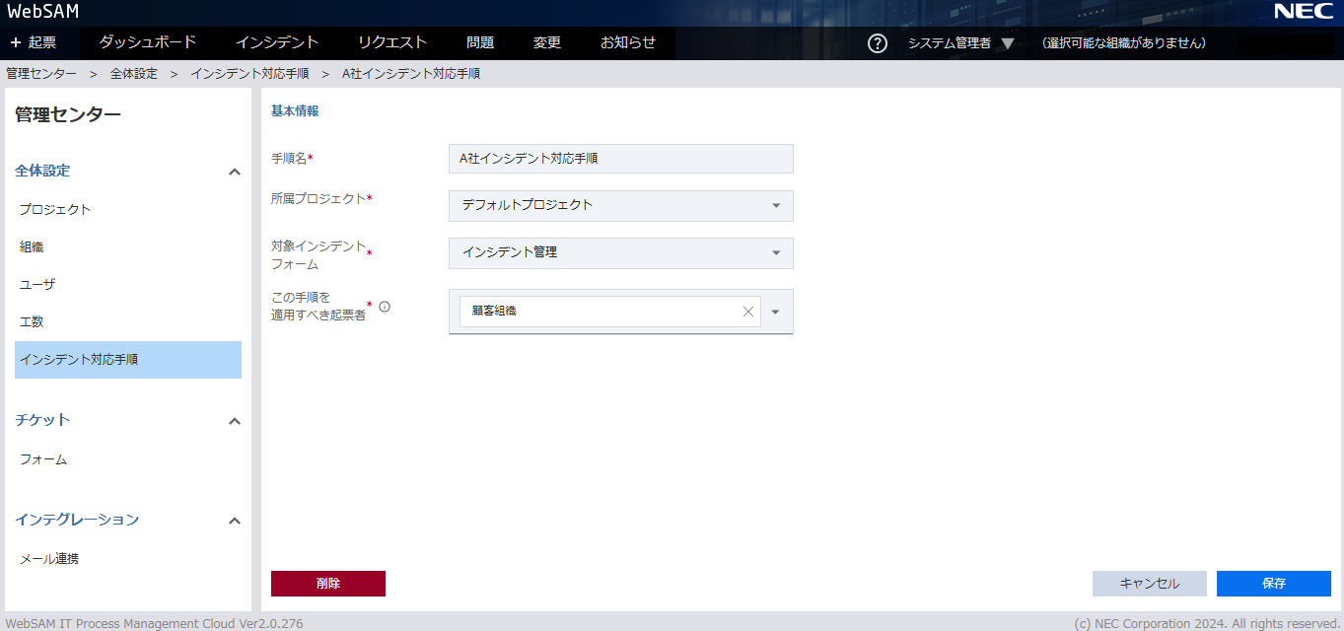Collapse the 全体設定 section
Viewport: 1344px width, 631px height.
(234, 172)
